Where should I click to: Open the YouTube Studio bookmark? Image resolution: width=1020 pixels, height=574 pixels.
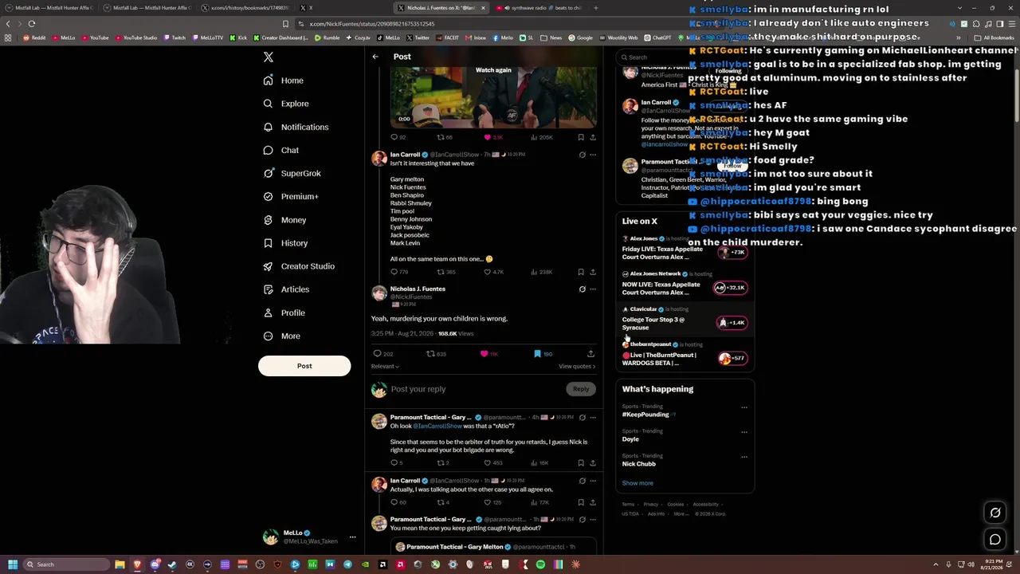(136, 37)
